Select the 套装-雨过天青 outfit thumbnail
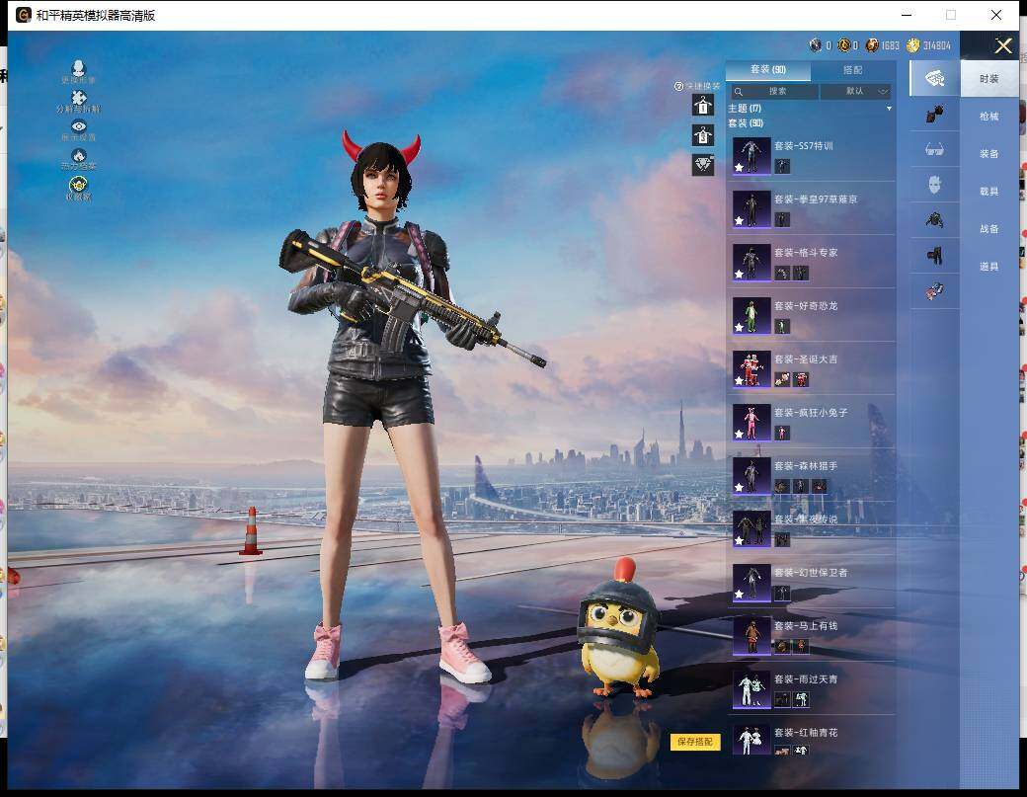1027x797 pixels. point(751,689)
